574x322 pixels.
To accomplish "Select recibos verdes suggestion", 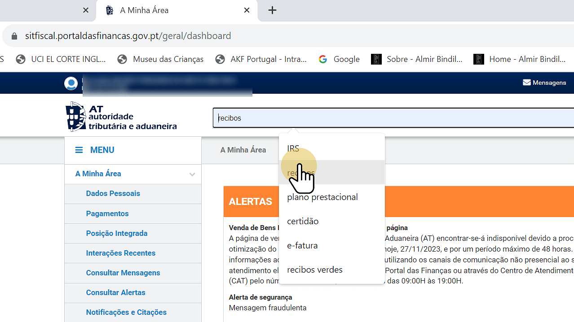I will tap(315, 270).
